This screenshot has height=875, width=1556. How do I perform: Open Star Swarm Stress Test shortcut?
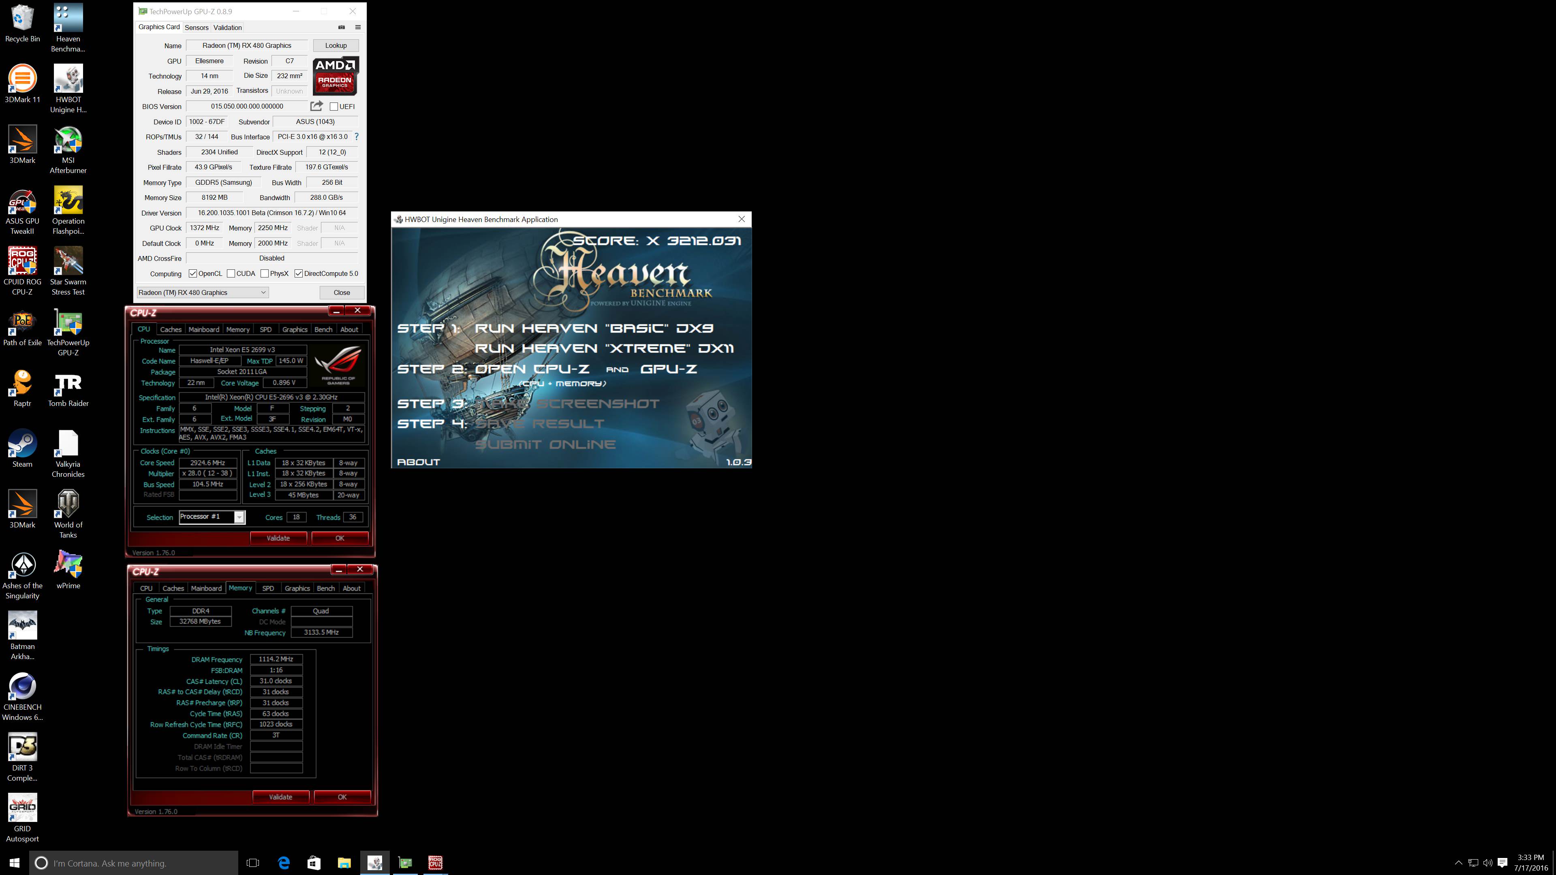(68, 271)
